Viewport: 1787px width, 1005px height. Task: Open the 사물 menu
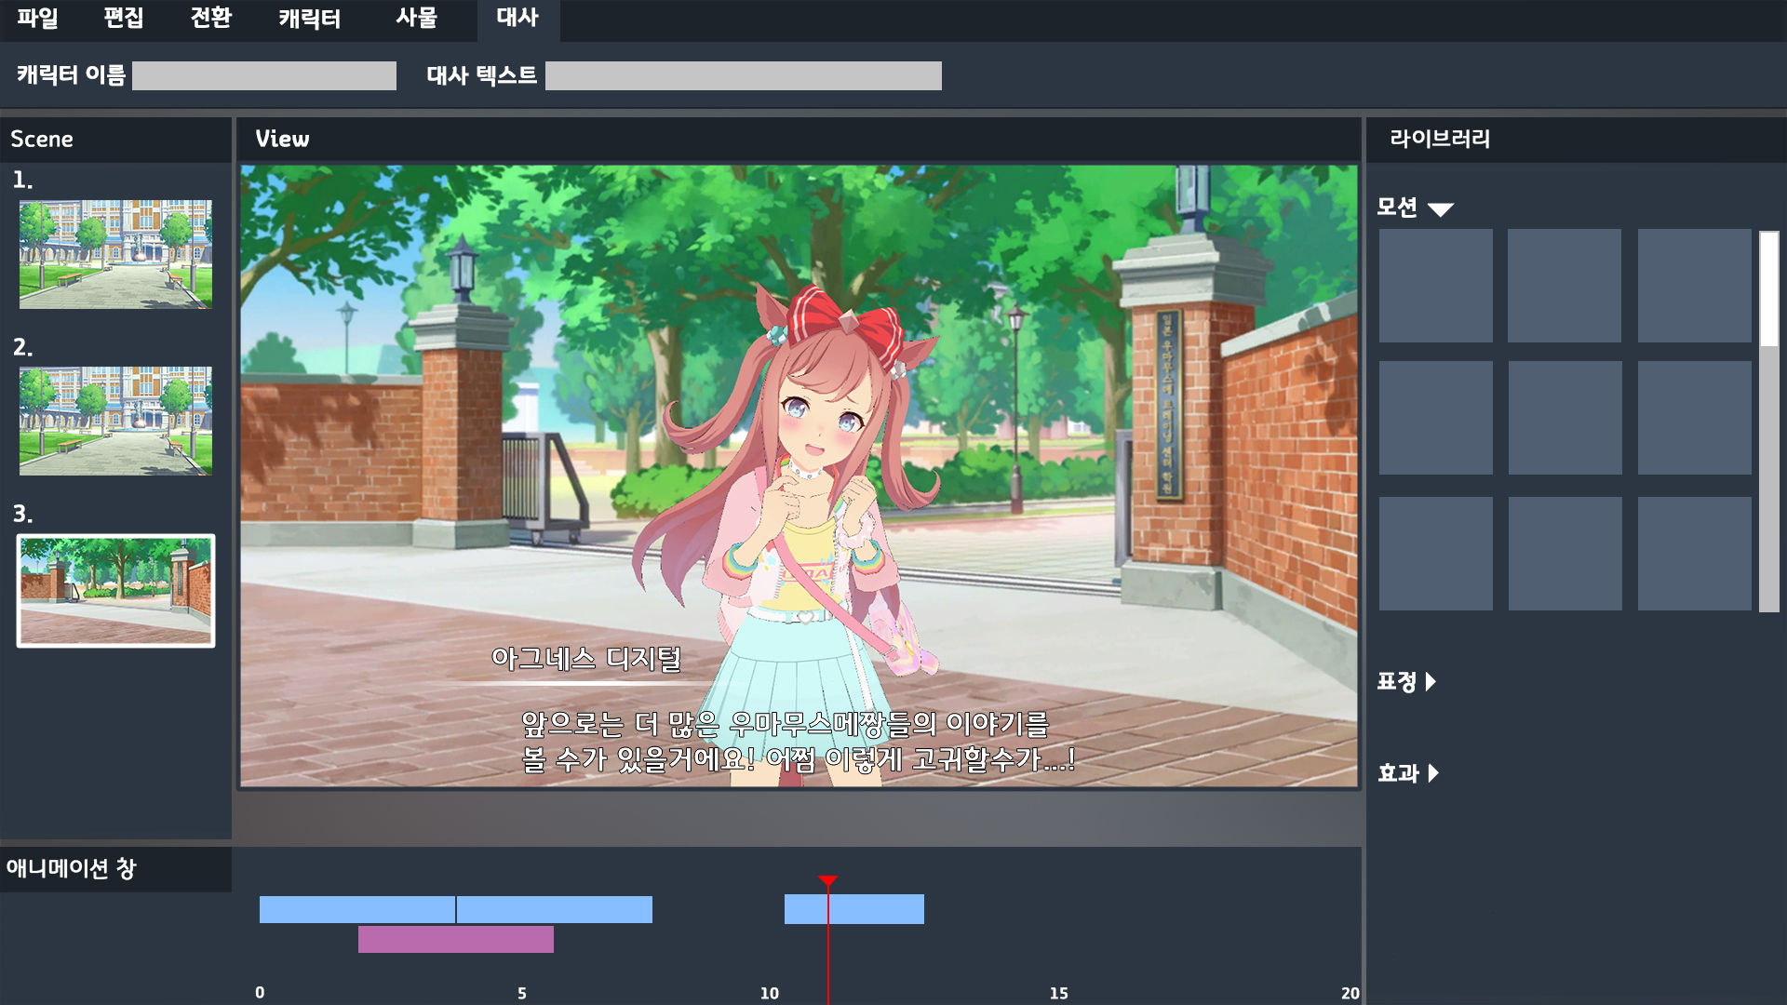click(416, 18)
